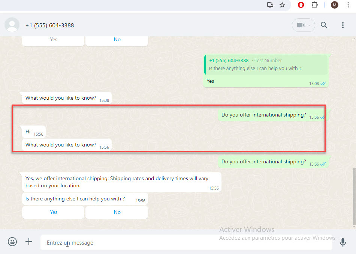
Task: Click the top greyed-out Yes reply button
Action: tap(53, 40)
